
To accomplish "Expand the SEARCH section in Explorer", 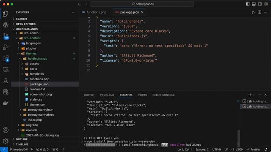I will click(45, 19).
